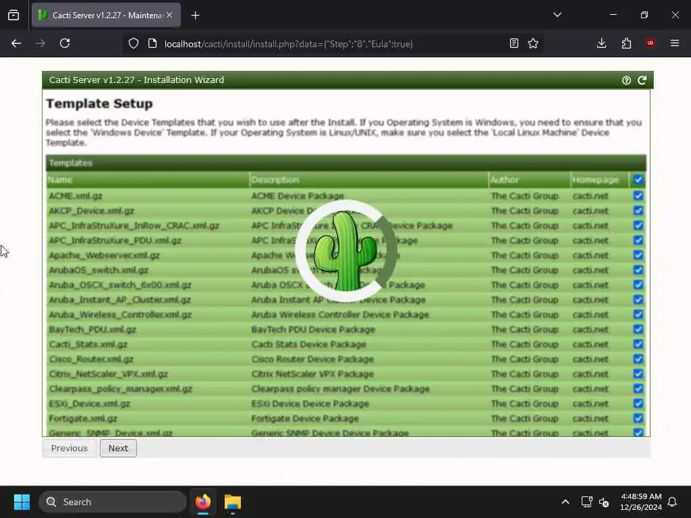Screen dimensions: 691x518
Task: Toggle Aruba_Wireless_Controller.xml.gz checkbox
Action: point(638,314)
